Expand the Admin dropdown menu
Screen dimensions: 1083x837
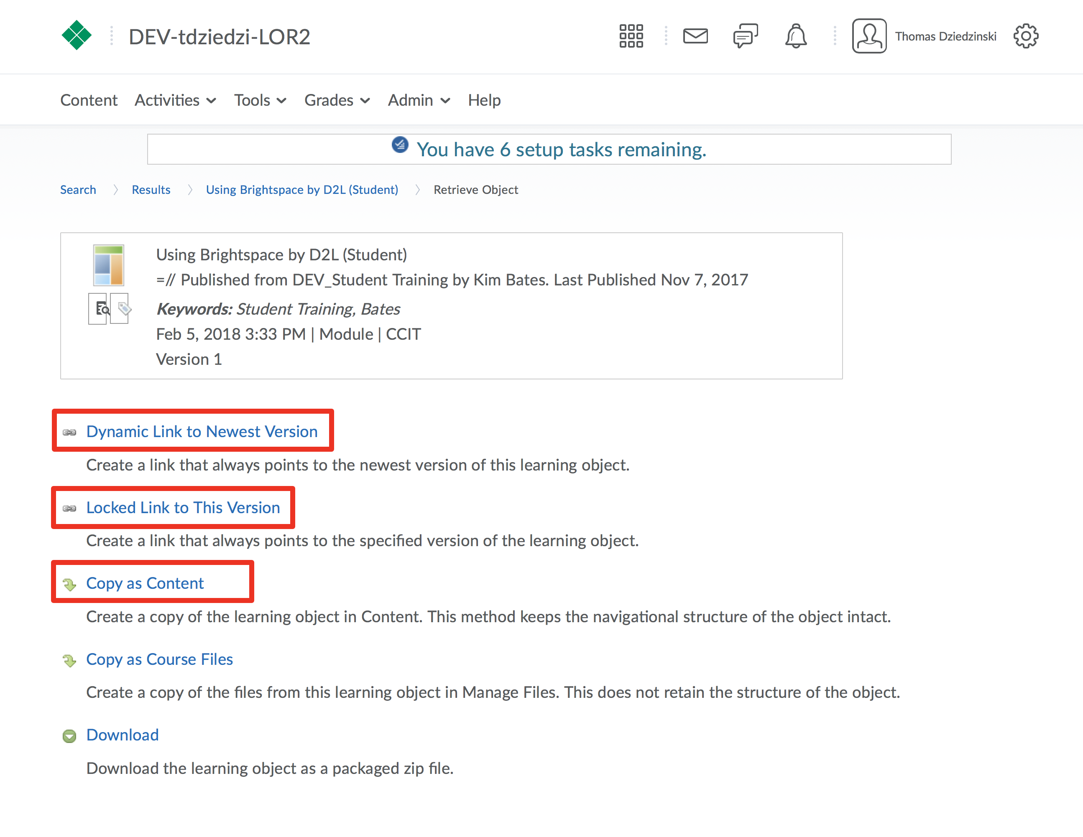[419, 100]
